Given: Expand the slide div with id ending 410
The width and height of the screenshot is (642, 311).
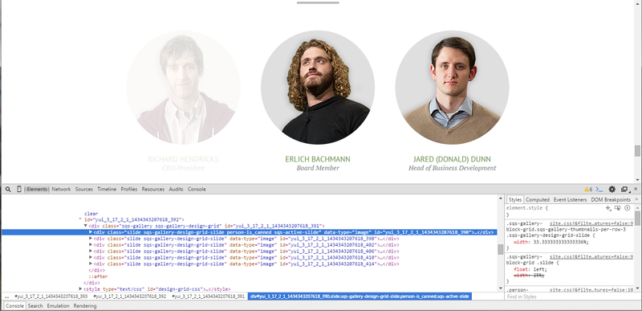Looking at the screenshot, I should click(x=91, y=257).
